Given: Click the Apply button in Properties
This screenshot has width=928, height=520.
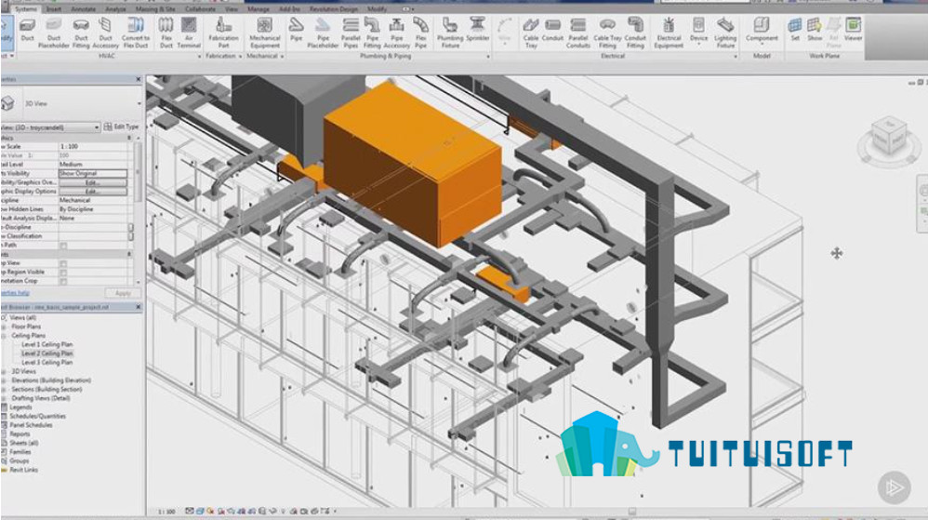Looking at the screenshot, I should tap(123, 293).
